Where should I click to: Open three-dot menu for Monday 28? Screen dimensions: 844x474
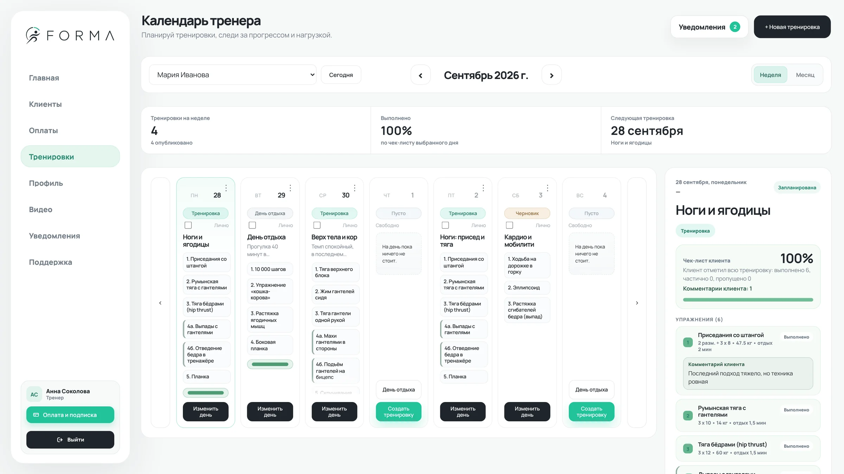click(226, 188)
